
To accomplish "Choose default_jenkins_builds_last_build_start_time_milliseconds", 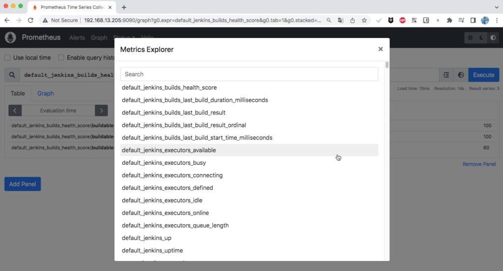I will 249,137.
